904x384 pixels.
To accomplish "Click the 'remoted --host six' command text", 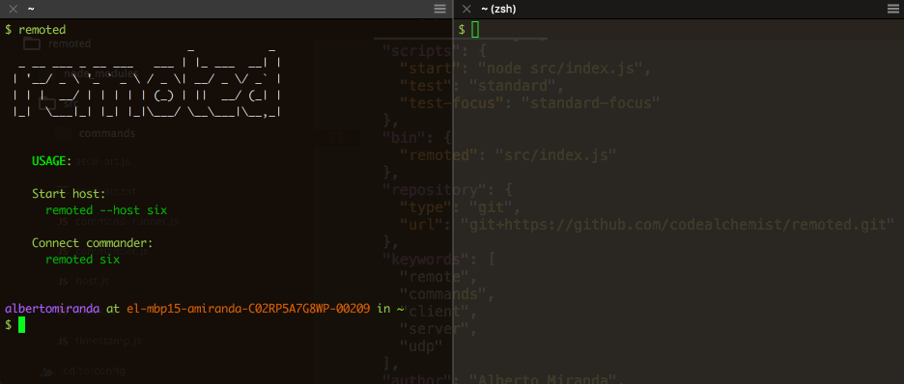I will (x=106, y=210).
